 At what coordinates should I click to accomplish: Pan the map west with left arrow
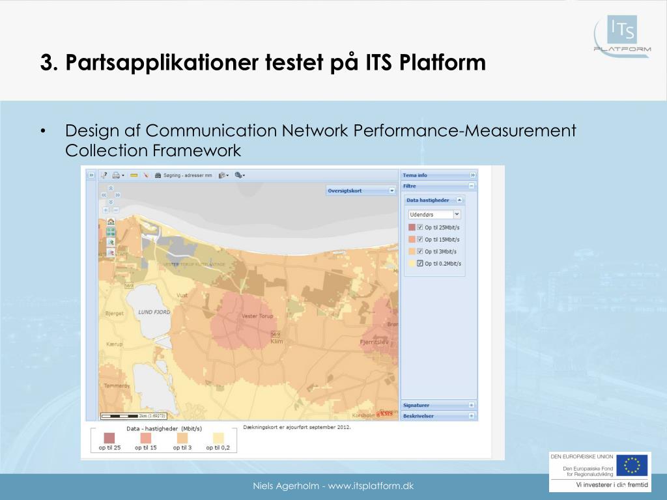pyautogui.click(x=104, y=195)
